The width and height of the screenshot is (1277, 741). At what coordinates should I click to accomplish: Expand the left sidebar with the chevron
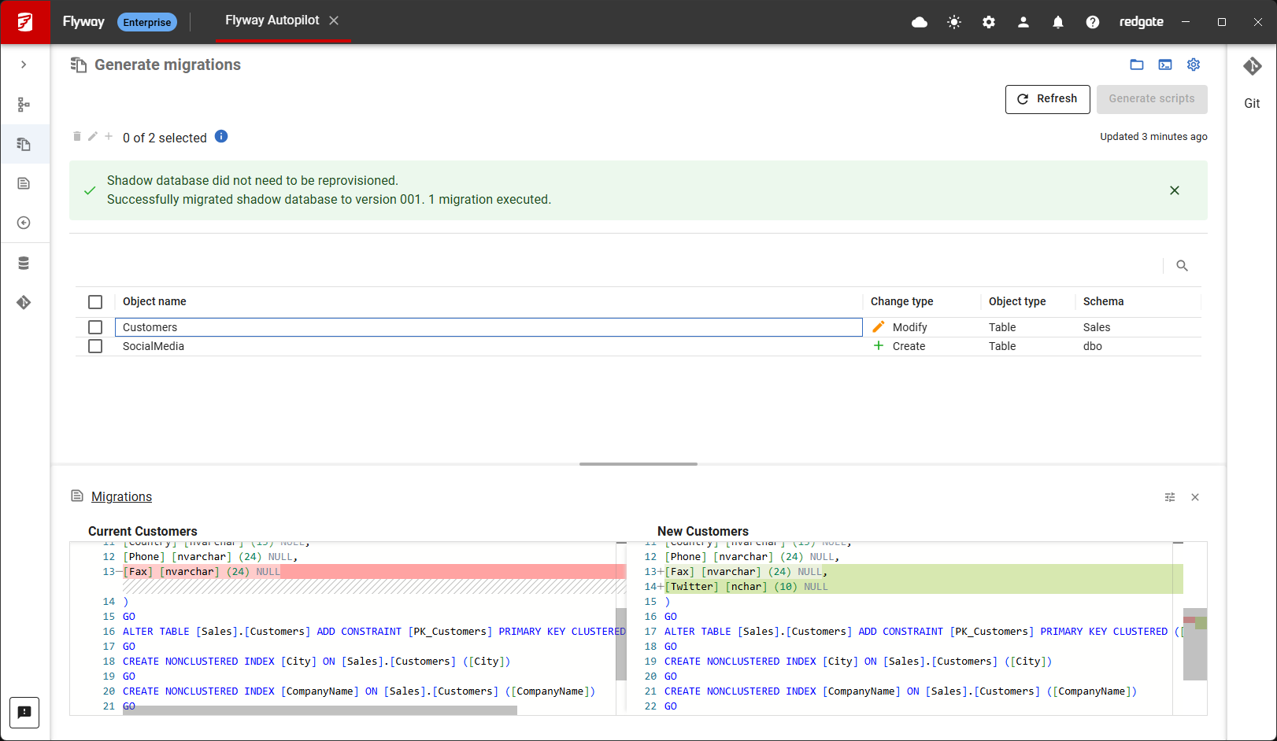[x=24, y=65]
